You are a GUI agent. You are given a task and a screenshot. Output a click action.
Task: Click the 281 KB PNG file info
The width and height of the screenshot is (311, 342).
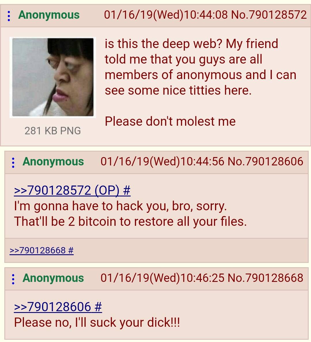point(53,131)
